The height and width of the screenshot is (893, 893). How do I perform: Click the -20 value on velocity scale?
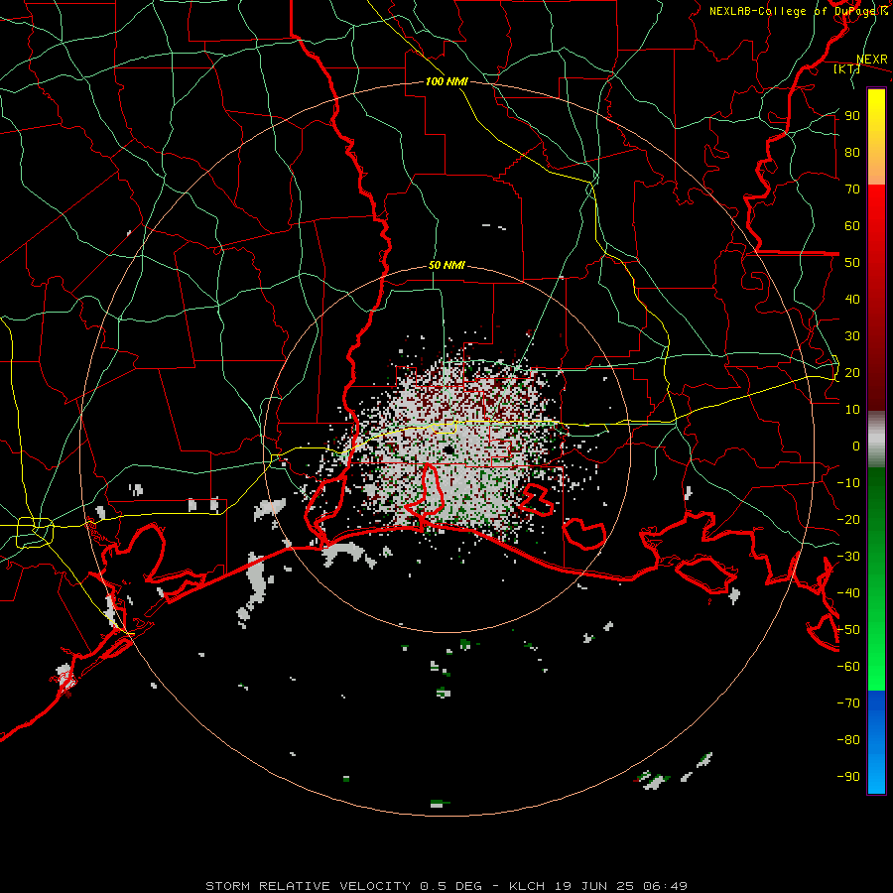click(848, 519)
